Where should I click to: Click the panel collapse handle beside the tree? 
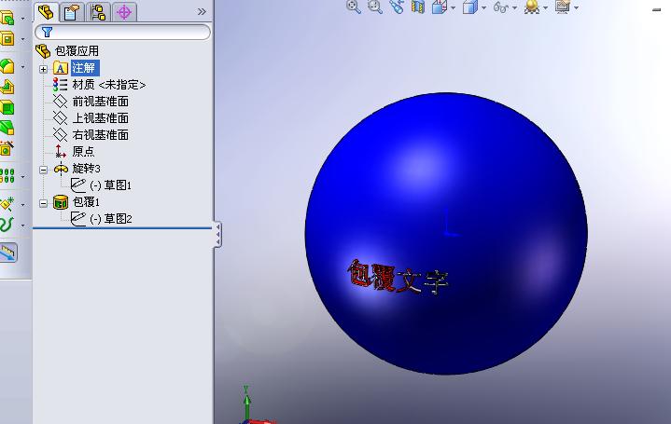(x=217, y=234)
